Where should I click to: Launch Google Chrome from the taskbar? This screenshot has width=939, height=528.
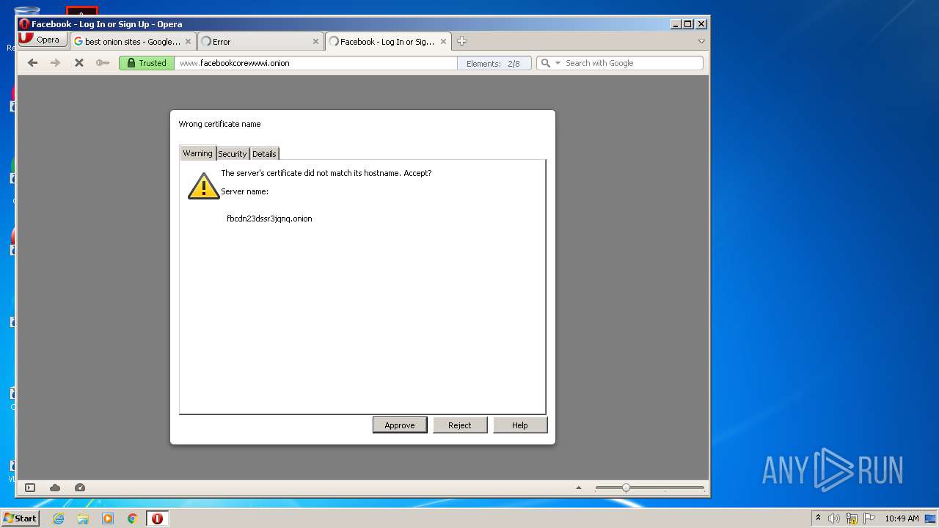tap(133, 518)
